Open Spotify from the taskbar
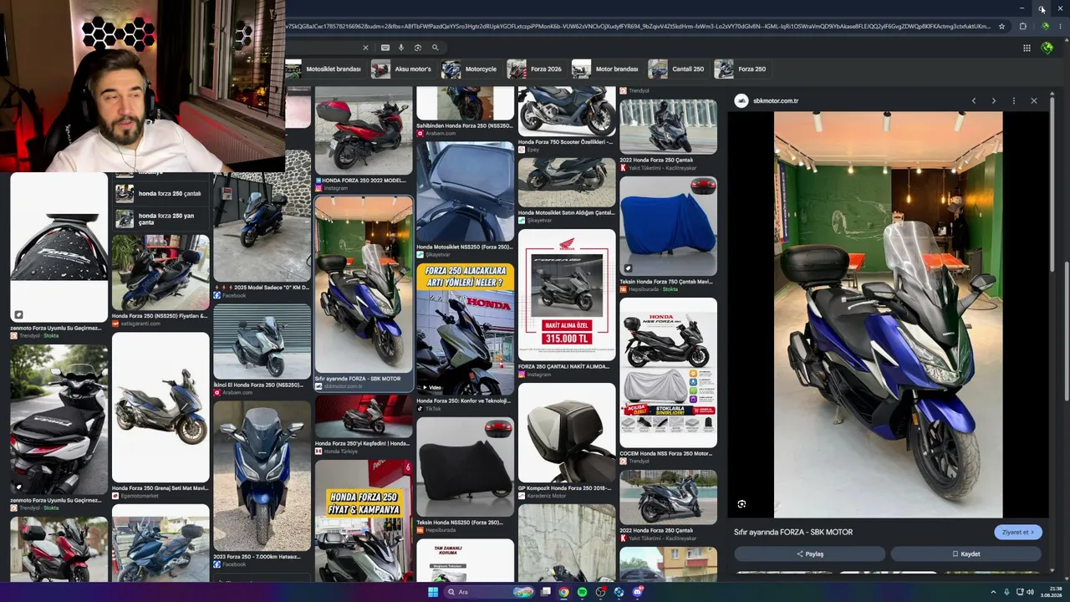1070x602 pixels. click(x=583, y=592)
